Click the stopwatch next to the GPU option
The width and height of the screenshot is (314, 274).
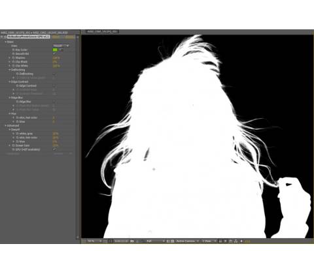pyautogui.click(x=13, y=149)
